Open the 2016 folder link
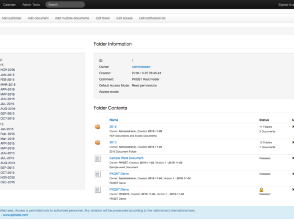The height and width of the screenshot is (220, 294). point(113,127)
